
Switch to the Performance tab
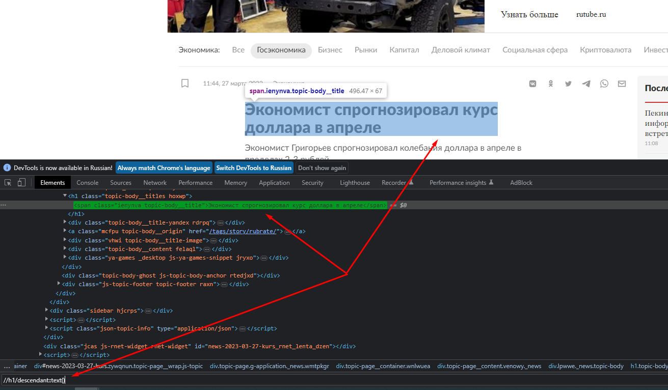tap(196, 183)
